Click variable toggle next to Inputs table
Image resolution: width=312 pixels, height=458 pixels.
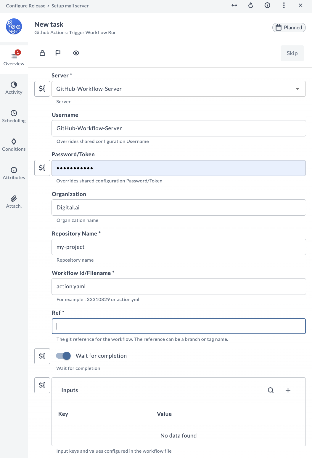pyautogui.click(x=42, y=385)
